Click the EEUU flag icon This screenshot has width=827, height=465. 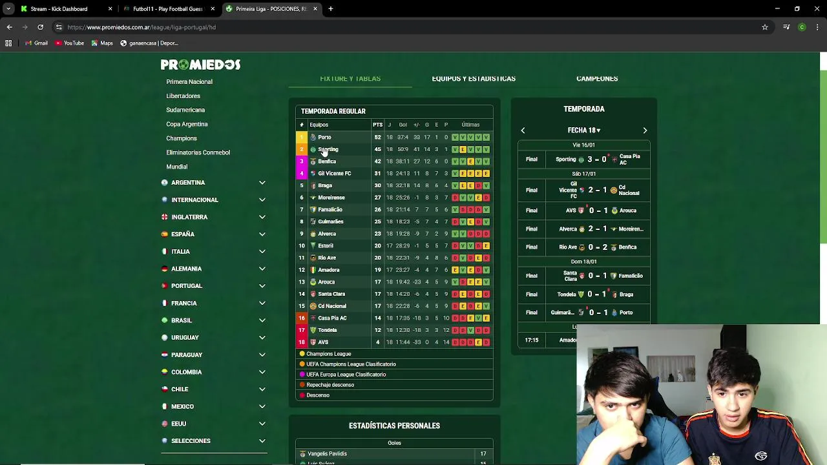coord(165,424)
